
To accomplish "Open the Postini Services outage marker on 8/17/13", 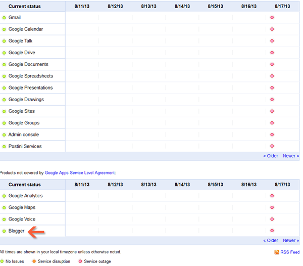I will pyautogui.click(x=272, y=146).
